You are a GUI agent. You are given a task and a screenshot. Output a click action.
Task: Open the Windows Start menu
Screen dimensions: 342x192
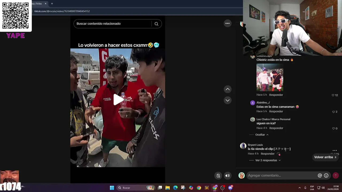point(112,188)
